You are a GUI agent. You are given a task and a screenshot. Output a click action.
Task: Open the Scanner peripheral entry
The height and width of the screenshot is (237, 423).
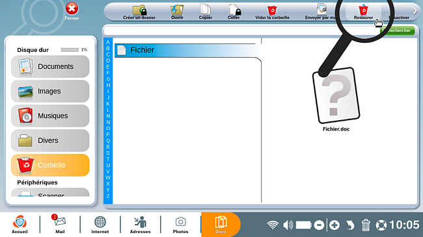(x=50, y=192)
